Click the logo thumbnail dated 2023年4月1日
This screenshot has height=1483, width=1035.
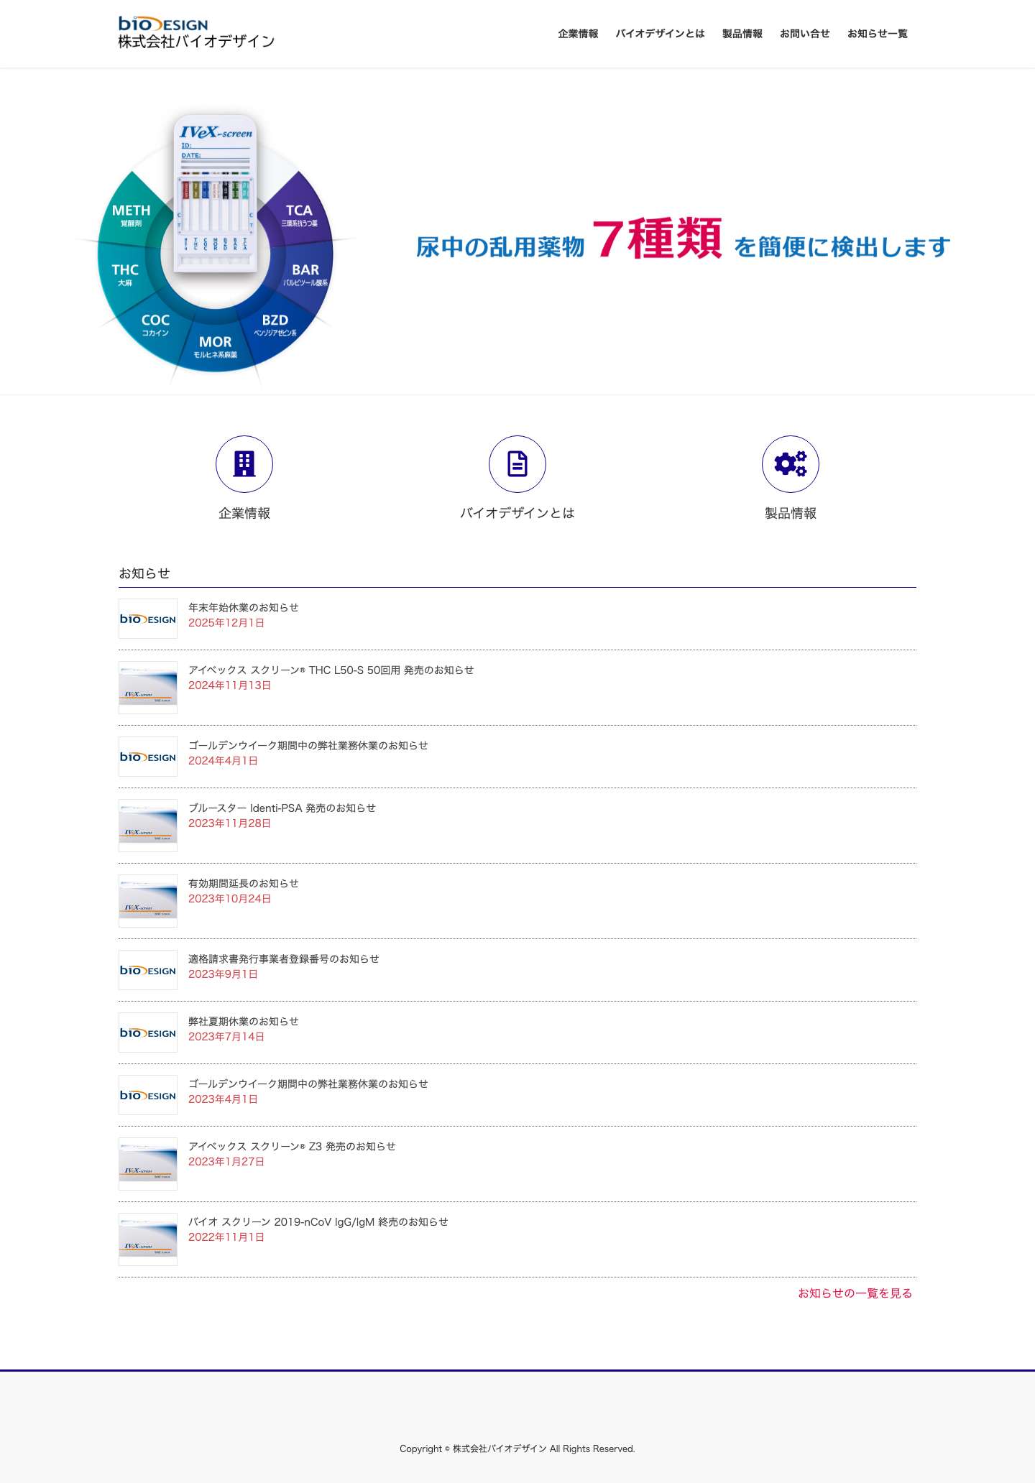(x=148, y=1095)
